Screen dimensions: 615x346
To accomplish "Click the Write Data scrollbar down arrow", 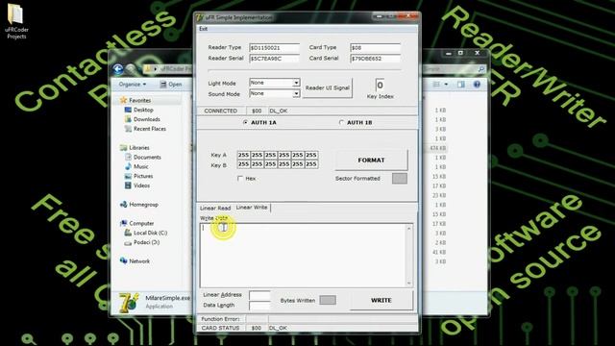I will tap(409, 283).
